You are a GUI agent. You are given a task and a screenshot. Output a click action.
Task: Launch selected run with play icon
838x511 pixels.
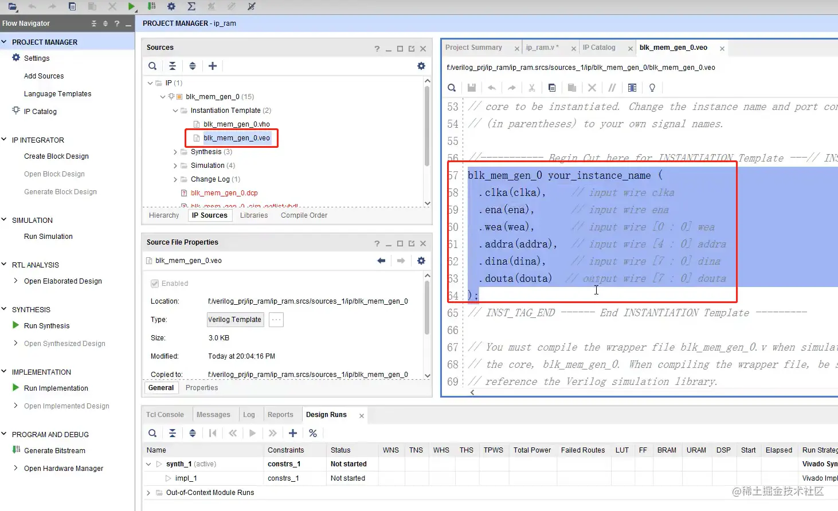(x=253, y=433)
